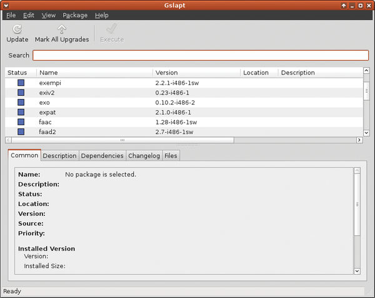Screen dimensions: 375x298
Task: Sort by Name column header
Action: (95, 73)
